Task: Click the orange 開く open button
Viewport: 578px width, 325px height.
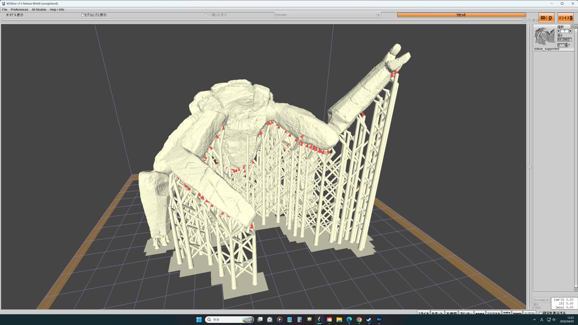Action: pos(546,18)
